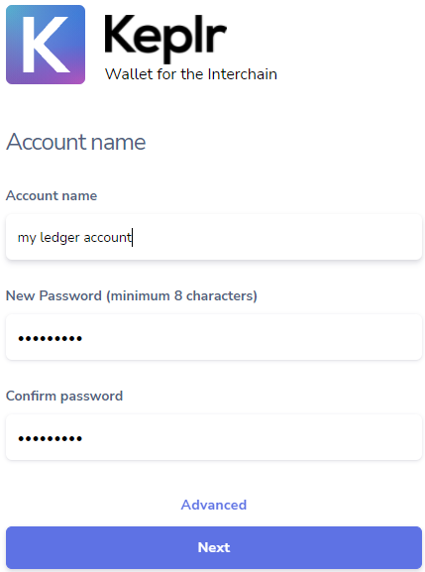This screenshot has height=572, width=425.
Task: Open Advanced settings below password fields
Action: 214,505
